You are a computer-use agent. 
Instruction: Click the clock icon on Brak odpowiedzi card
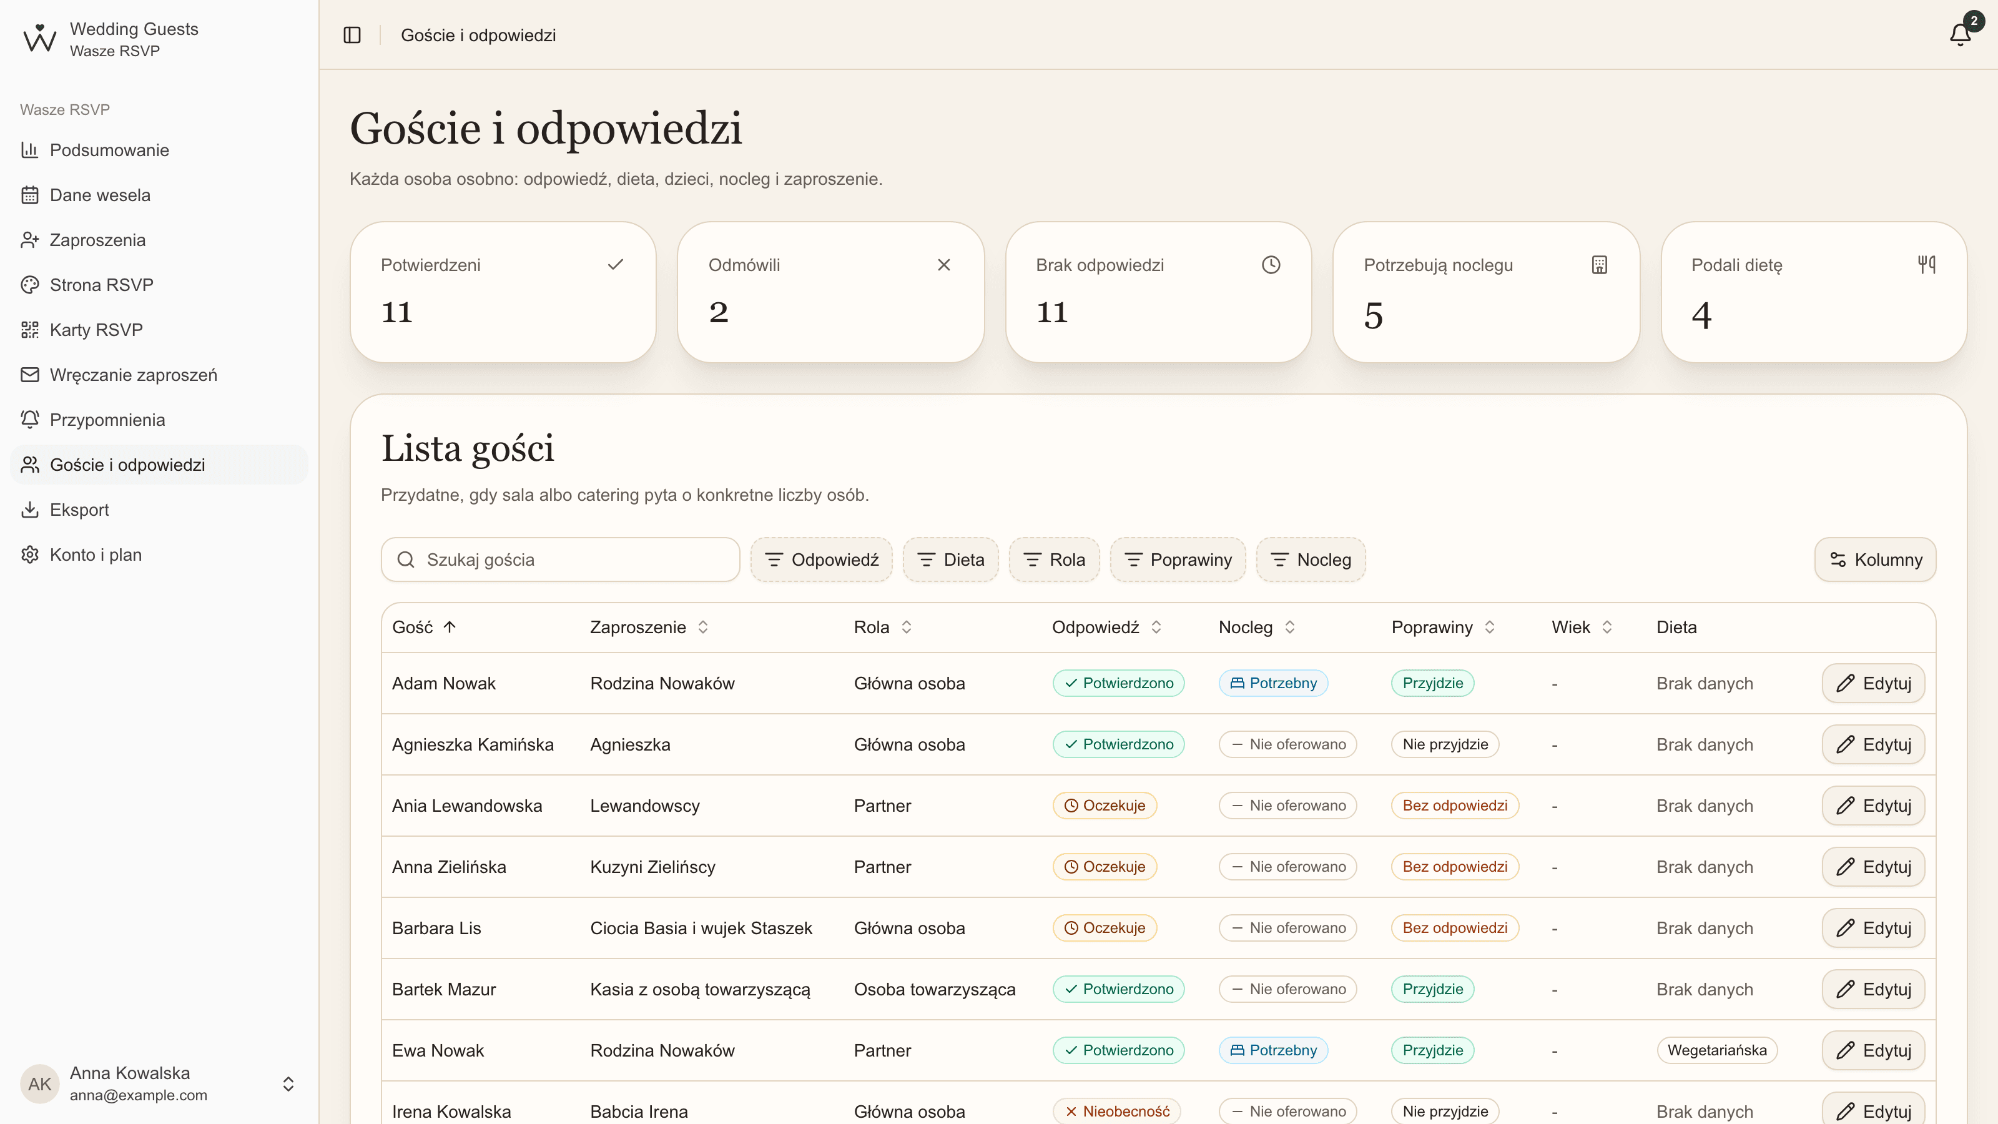(x=1271, y=265)
